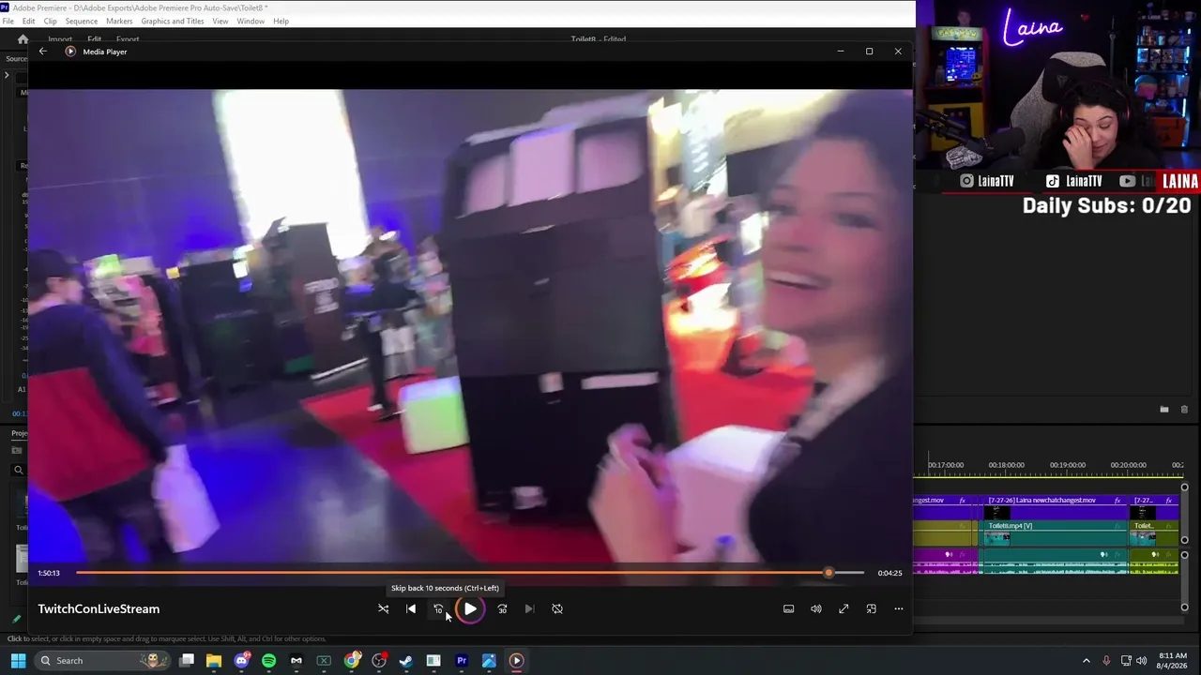Open the Sequence menu in Premiere
Viewport: 1201px width, 675px height.
click(x=82, y=21)
